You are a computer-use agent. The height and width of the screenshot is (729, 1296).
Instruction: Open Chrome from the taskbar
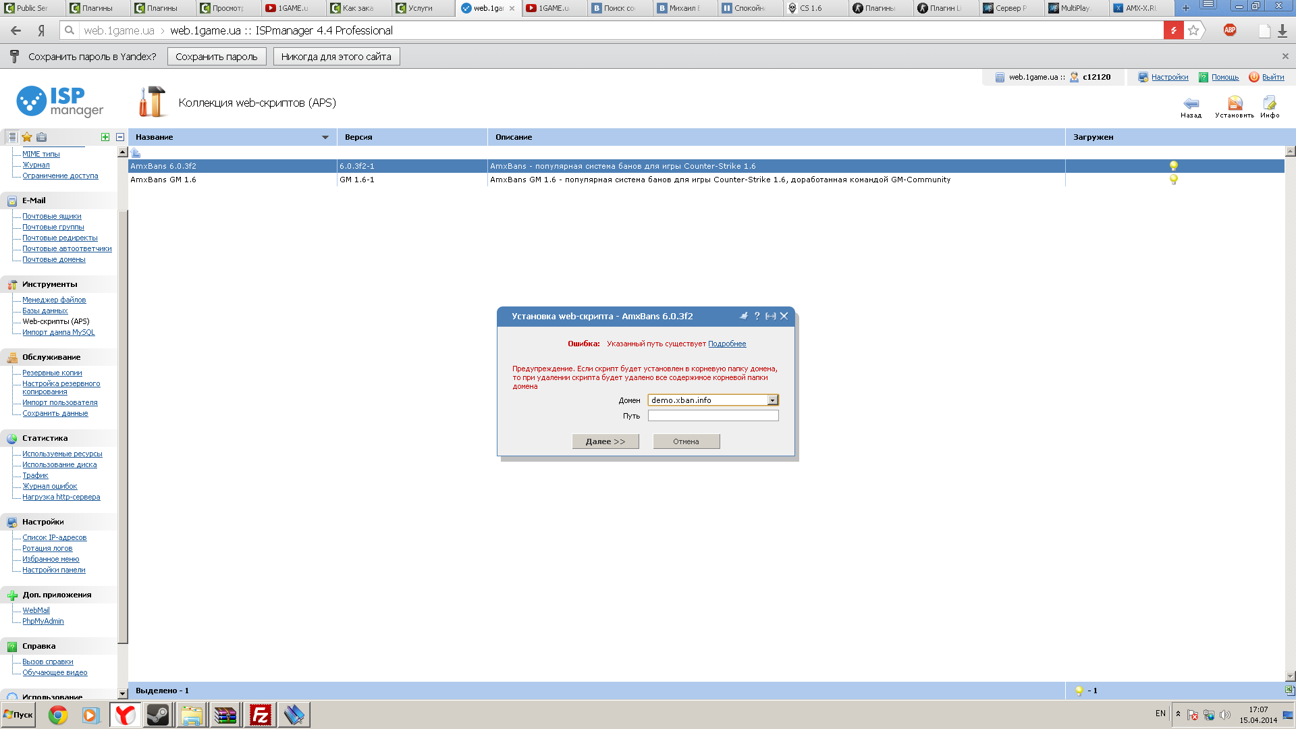(57, 715)
